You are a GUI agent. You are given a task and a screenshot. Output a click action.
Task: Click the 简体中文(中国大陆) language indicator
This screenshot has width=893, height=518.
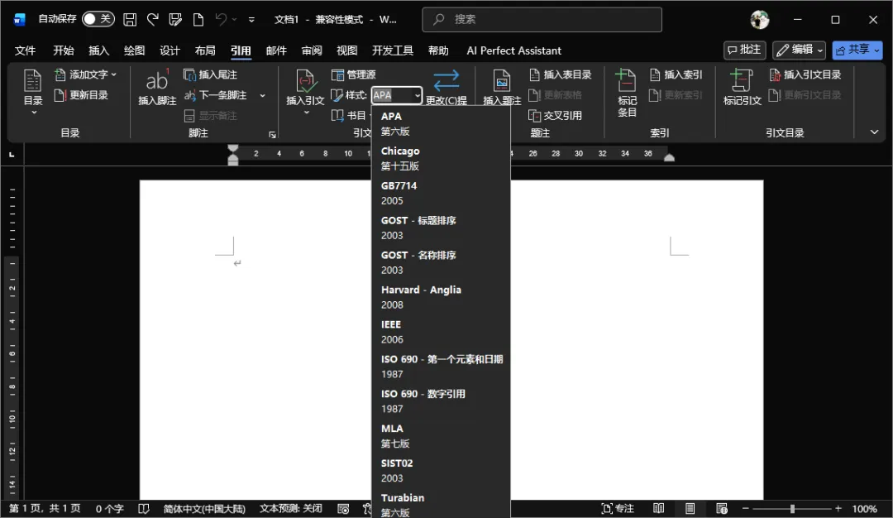tap(204, 508)
